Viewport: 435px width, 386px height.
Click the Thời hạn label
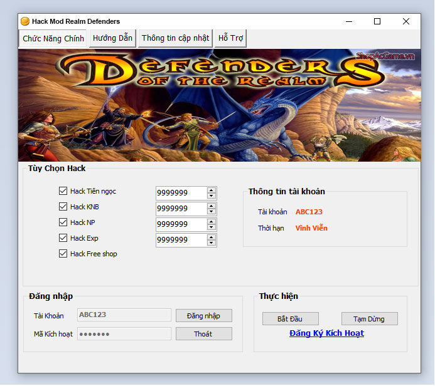[271, 229]
